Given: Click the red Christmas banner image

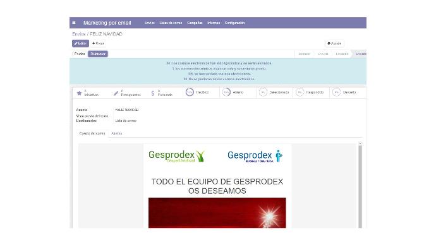Looking at the screenshot, I should pyautogui.click(x=217, y=213).
